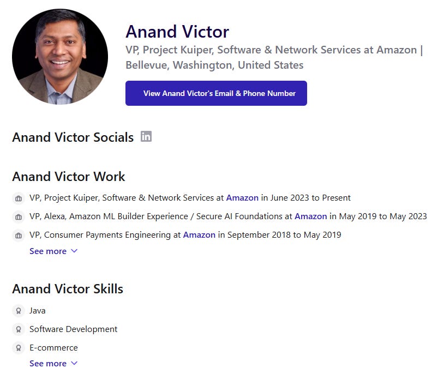The height and width of the screenshot is (380, 438).
Task: Select the E-commerce skill entry
Action: pos(53,348)
